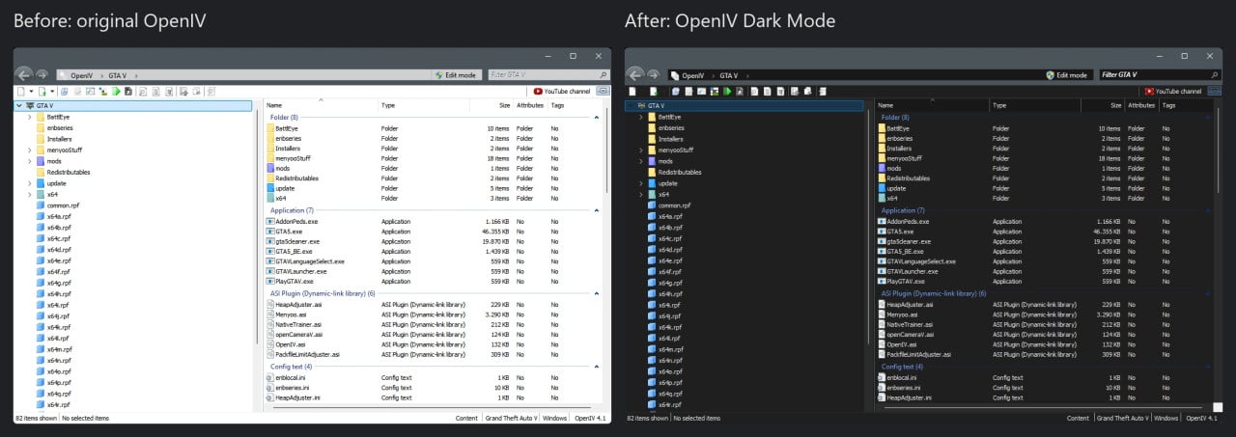Click OpenIV breadcrumb in original address bar
This screenshot has height=437, width=1236.
pos(81,74)
